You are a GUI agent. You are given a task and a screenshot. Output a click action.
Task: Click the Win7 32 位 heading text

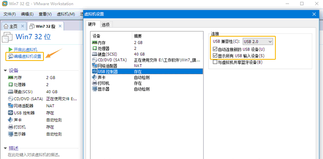pyautogui.click(x=33, y=37)
